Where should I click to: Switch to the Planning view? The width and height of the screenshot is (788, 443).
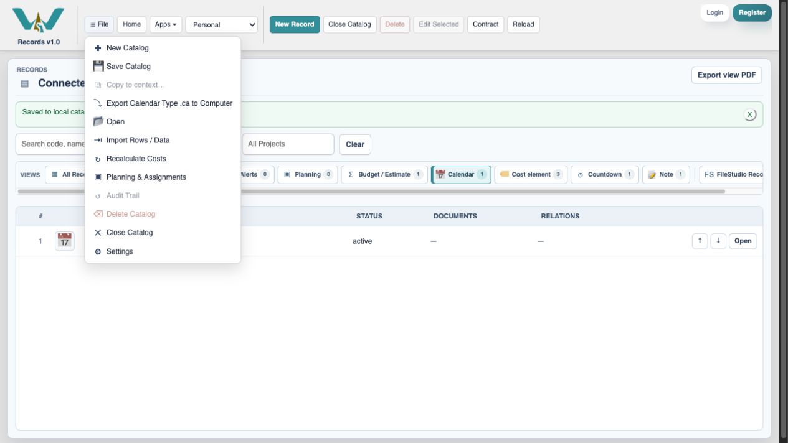[x=308, y=174]
